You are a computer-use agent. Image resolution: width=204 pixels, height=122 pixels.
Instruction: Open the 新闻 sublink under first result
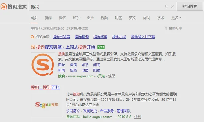click(x=62, y=70)
